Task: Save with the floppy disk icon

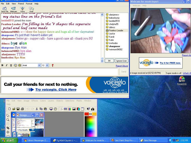Action: point(18,109)
